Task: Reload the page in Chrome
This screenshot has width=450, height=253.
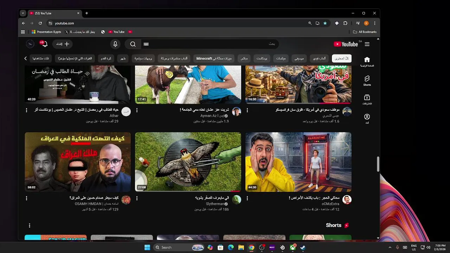Action: (x=40, y=23)
